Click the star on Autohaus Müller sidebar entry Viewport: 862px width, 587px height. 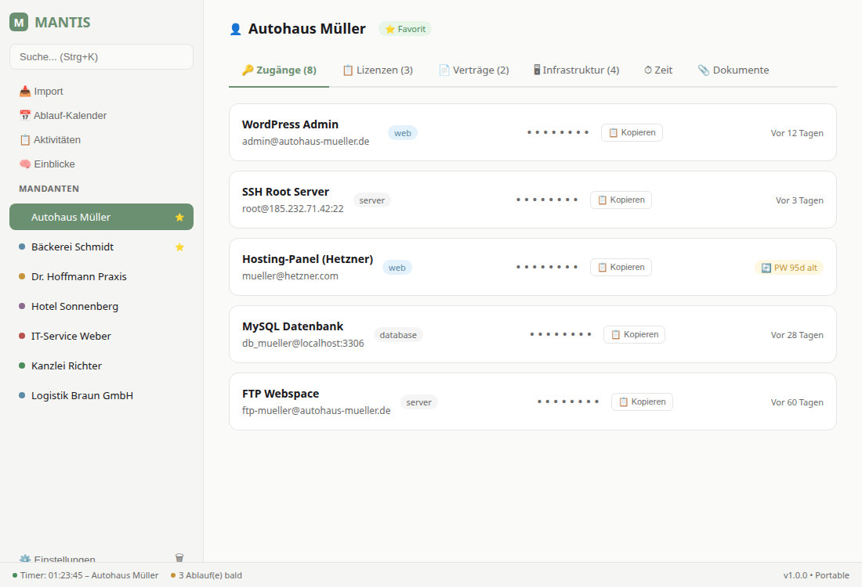(179, 218)
